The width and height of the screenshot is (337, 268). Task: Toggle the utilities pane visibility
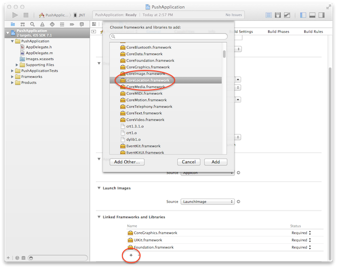pyautogui.click(x=322, y=15)
